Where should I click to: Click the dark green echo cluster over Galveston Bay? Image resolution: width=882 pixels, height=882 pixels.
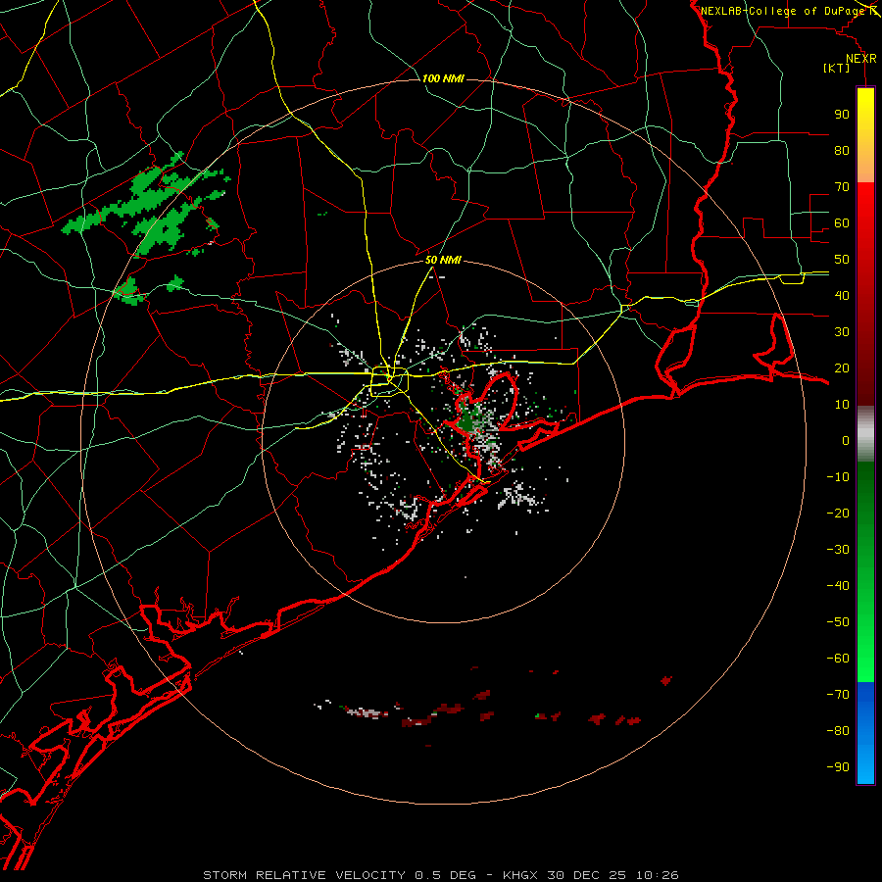pyautogui.click(x=468, y=419)
